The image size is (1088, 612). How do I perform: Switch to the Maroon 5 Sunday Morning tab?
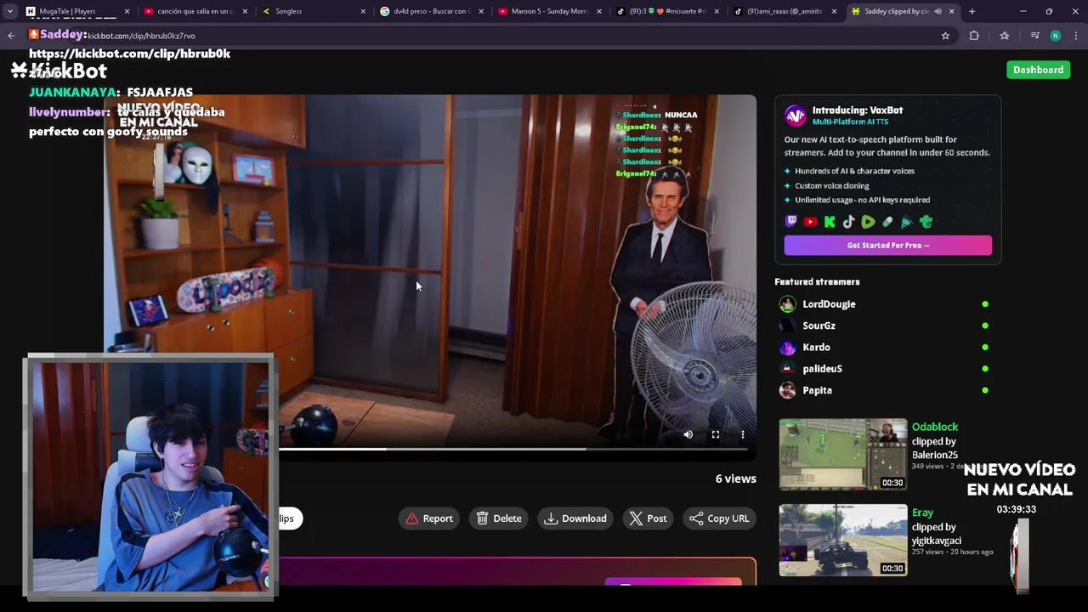(549, 11)
